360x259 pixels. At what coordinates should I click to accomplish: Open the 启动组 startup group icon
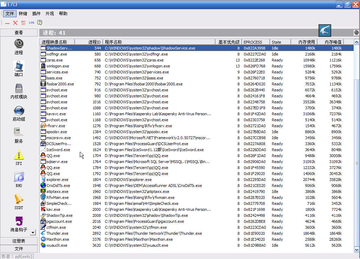tap(19, 111)
